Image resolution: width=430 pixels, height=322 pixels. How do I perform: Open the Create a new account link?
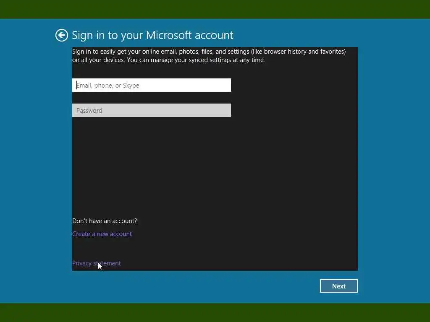click(x=102, y=234)
